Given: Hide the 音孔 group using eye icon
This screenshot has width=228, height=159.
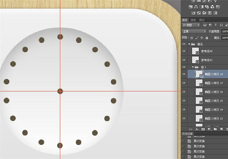Looking at the screenshot, I should pyautogui.click(x=184, y=44).
